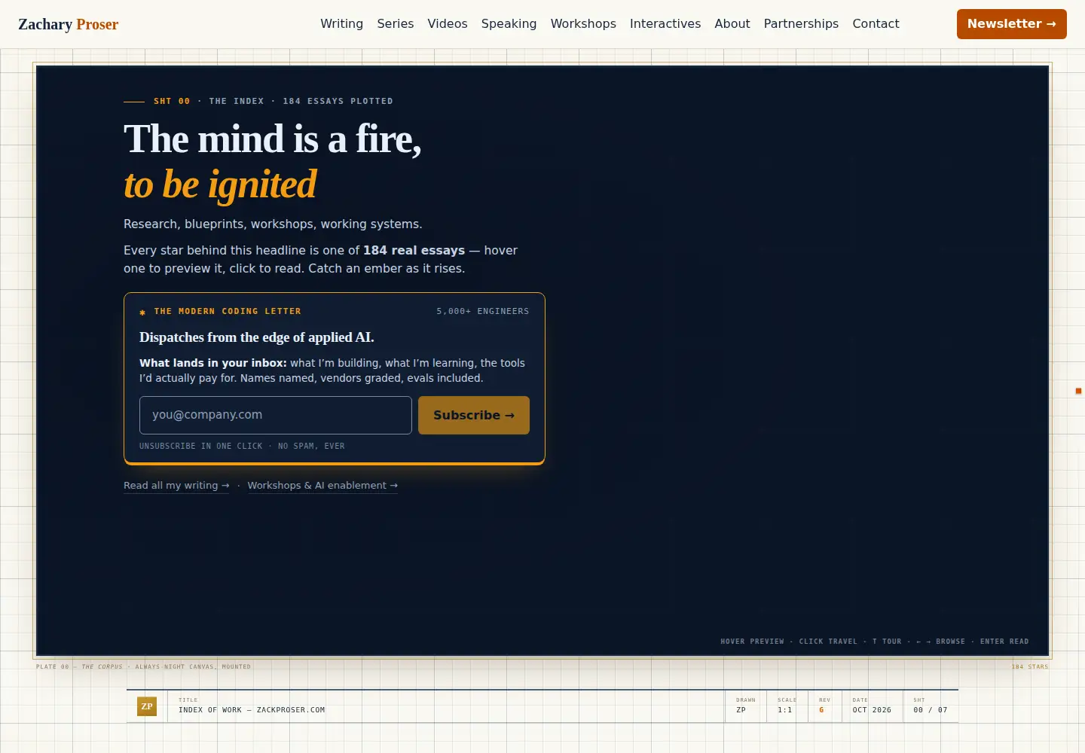The image size is (1085, 753).
Task: Click 'UNSUBSCRIBE IN ONE CLICK' fine print
Action: 201,446
